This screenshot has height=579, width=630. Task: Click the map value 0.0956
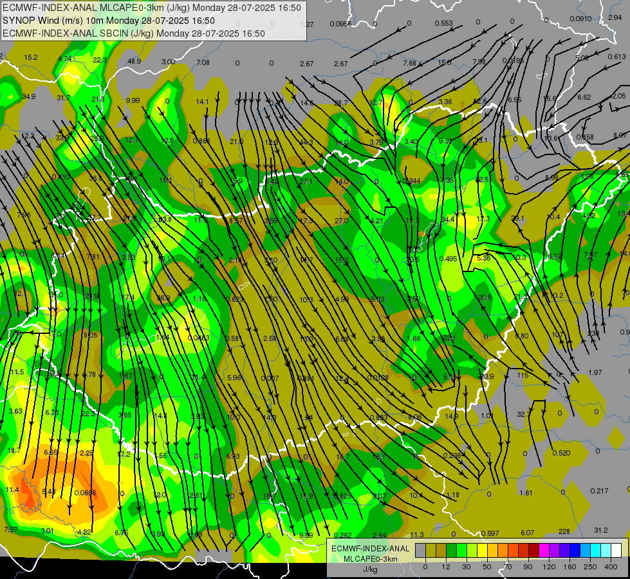[340, 24]
